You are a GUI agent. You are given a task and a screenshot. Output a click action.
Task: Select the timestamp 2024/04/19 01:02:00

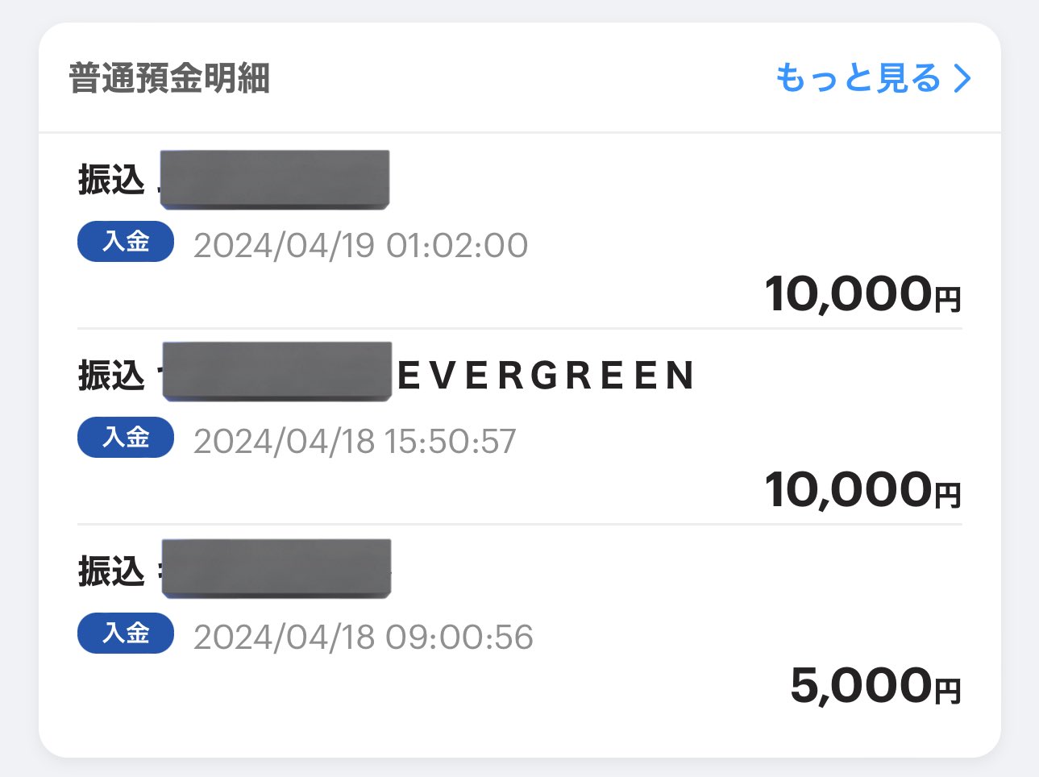point(361,245)
